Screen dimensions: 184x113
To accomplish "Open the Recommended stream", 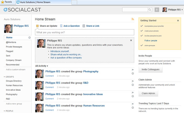I will click(x=13, y=65).
